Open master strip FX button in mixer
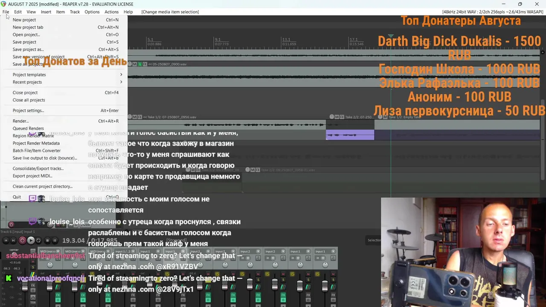 [x=33, y=285]
